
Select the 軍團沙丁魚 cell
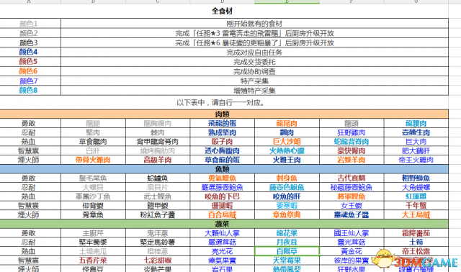pyautogui.click(x=93, y=196)
